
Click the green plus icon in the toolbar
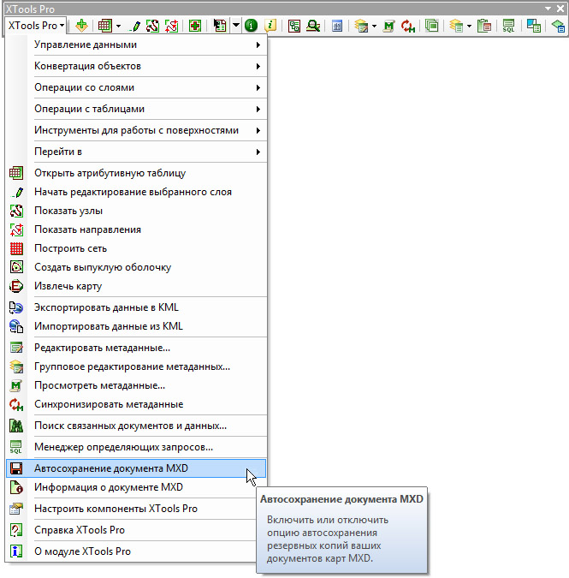pos(81,26)
